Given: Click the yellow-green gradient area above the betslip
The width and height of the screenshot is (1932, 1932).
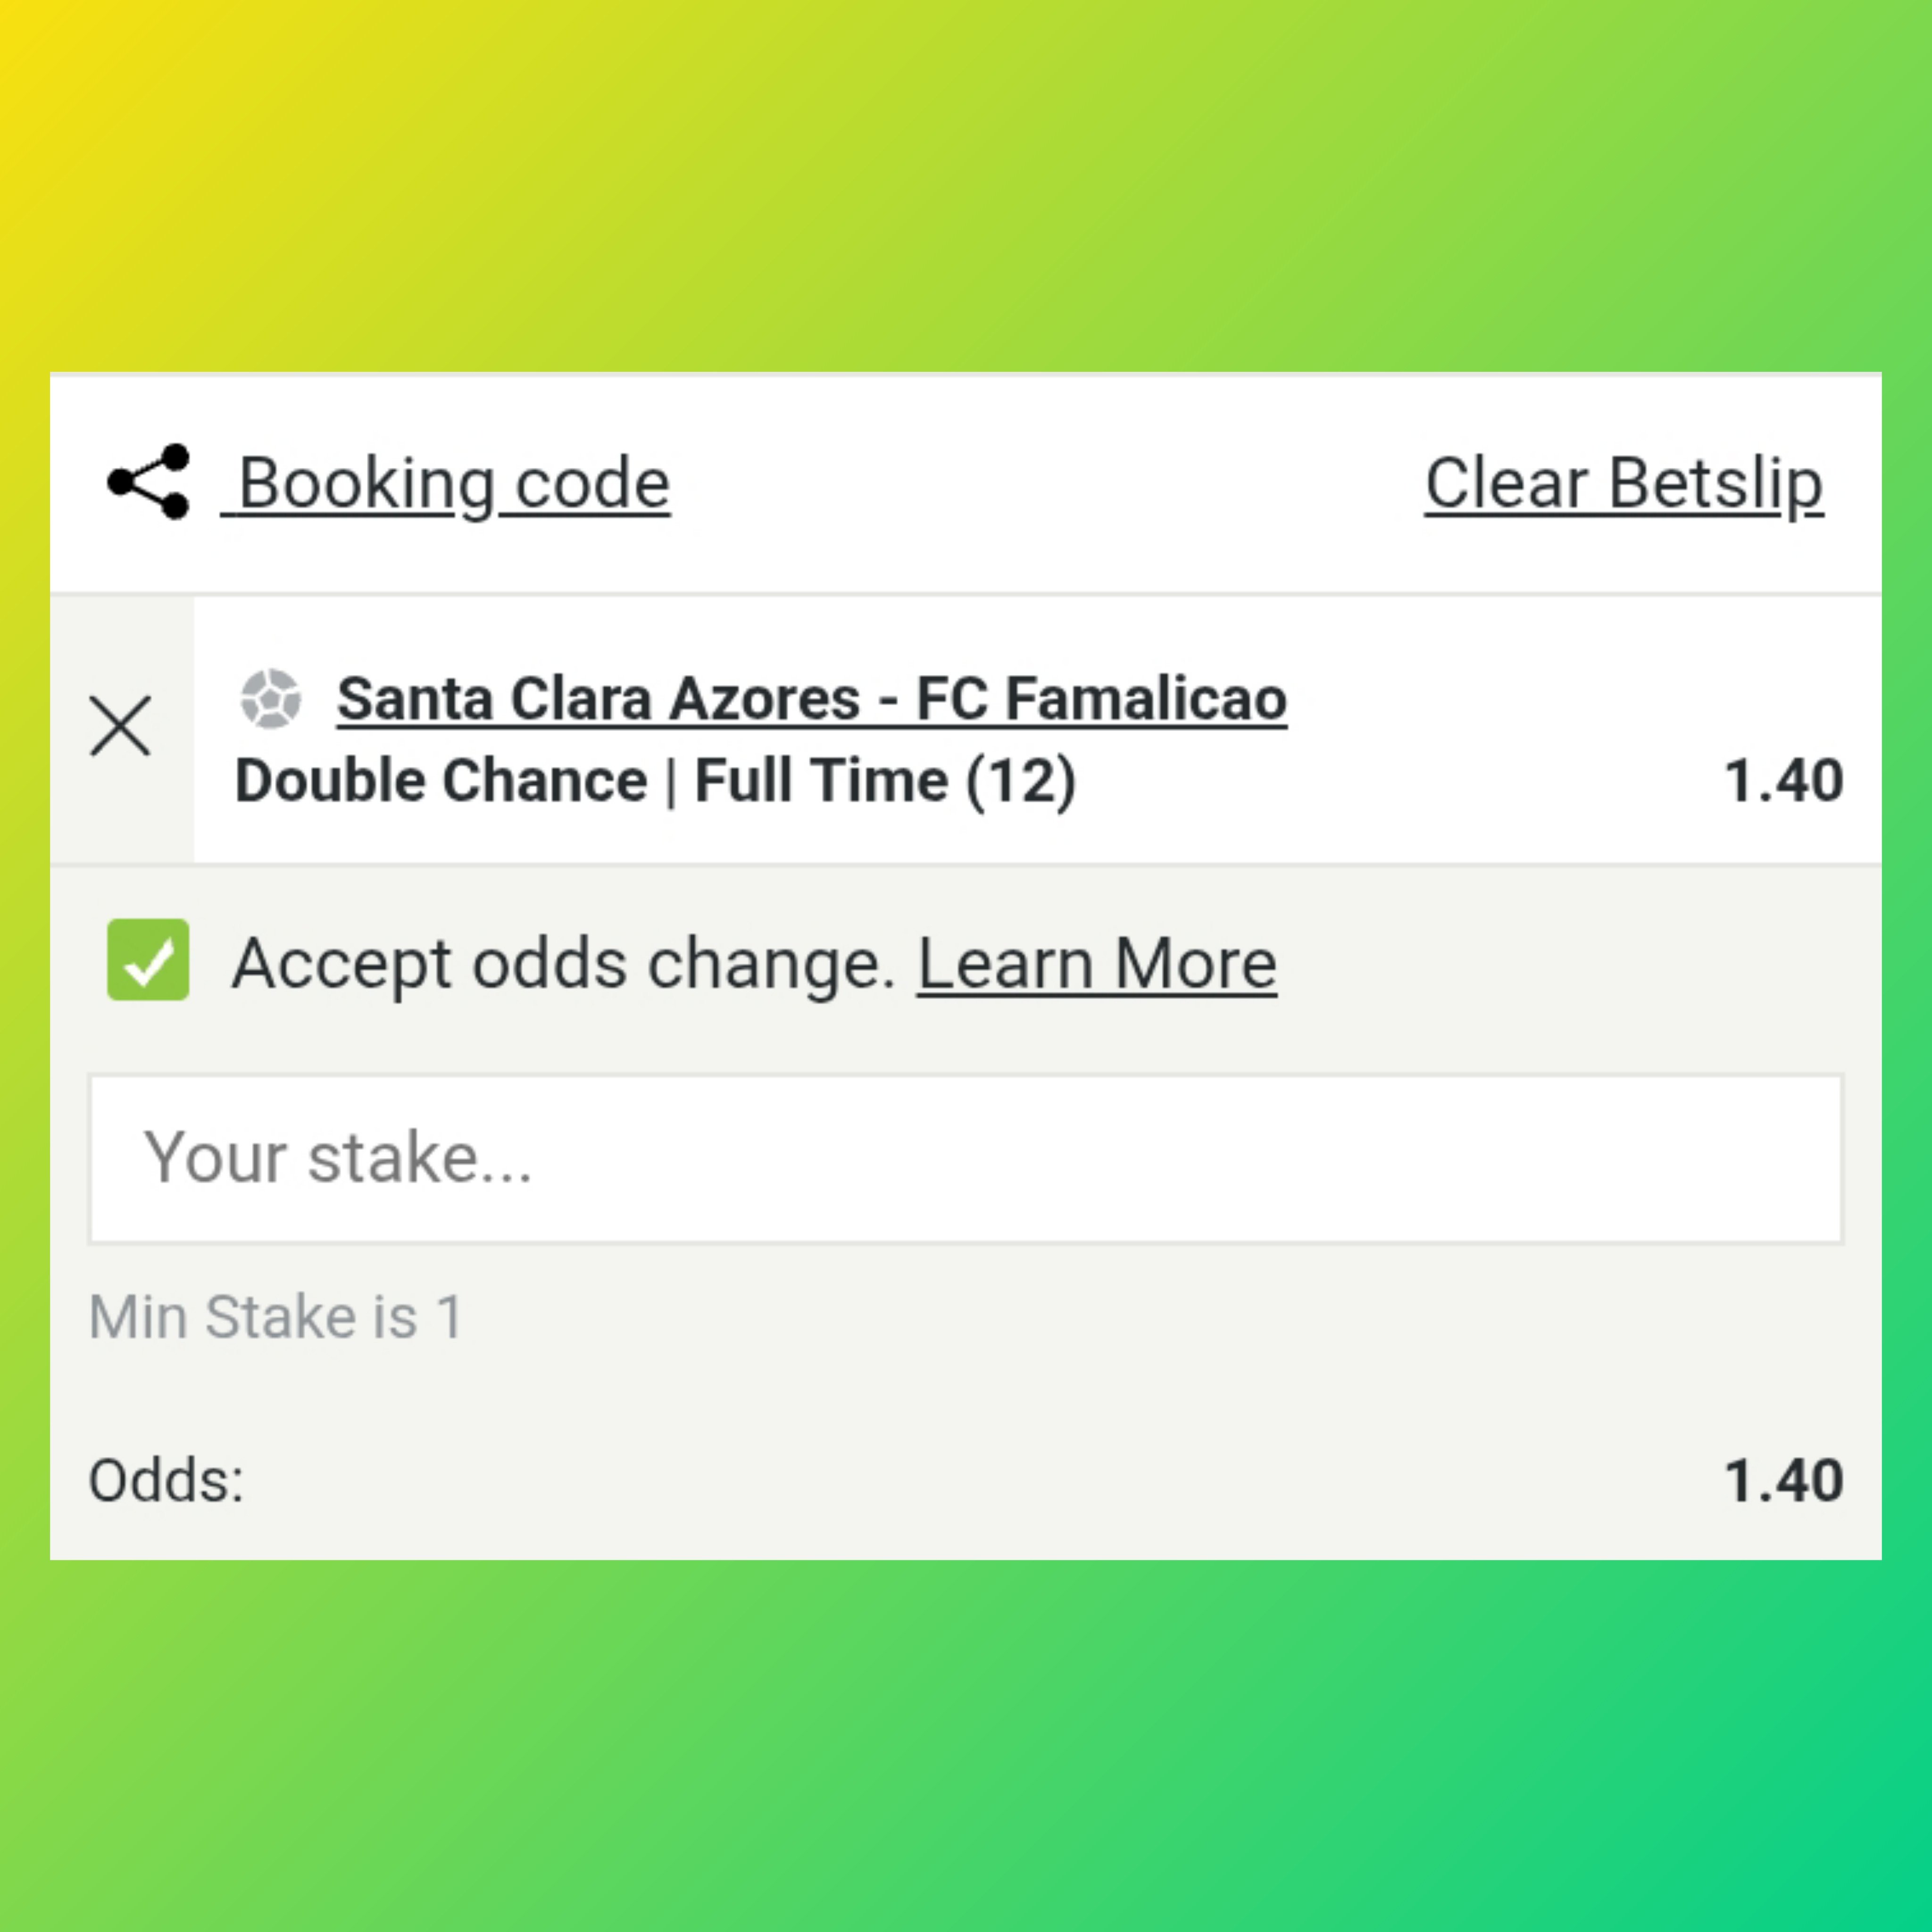Looking at the screenshot, I should (965, 180).
